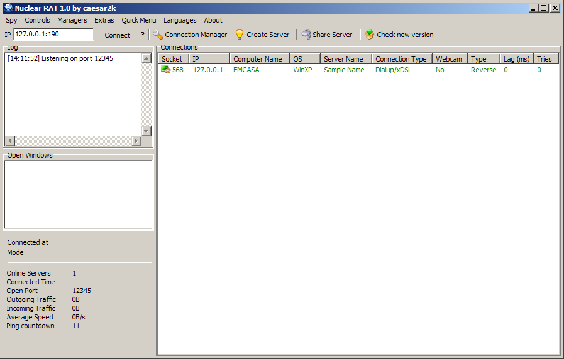The width and height of the screenshot is (564, 359).
Task: Open the Spy menu
Action: tap(11, 20)
